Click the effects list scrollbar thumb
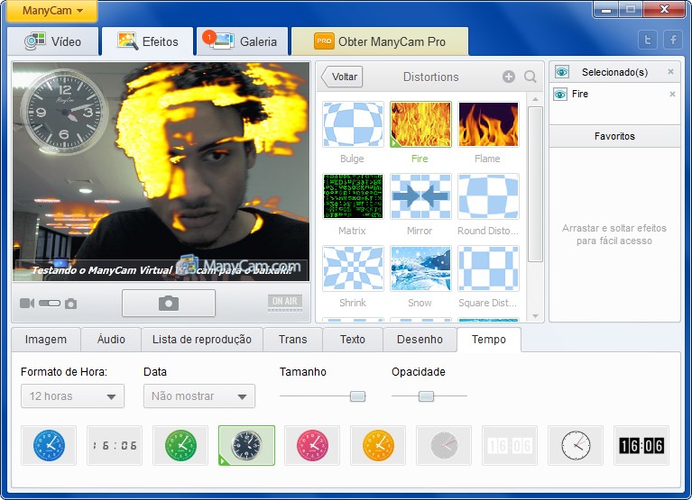This screenshot has height=500, width=692. pos(535,184)
